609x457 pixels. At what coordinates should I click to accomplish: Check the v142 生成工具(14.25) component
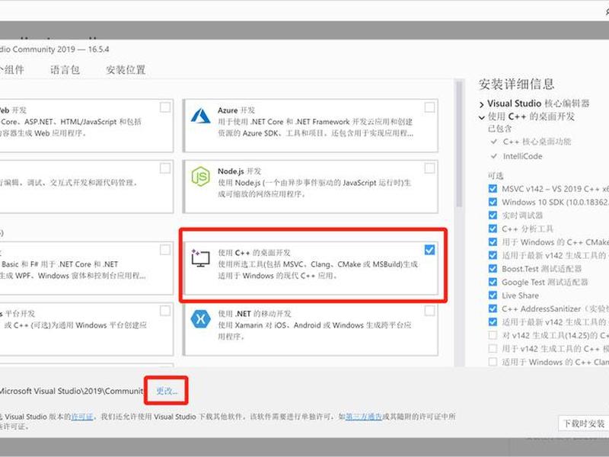coord(493,335)
